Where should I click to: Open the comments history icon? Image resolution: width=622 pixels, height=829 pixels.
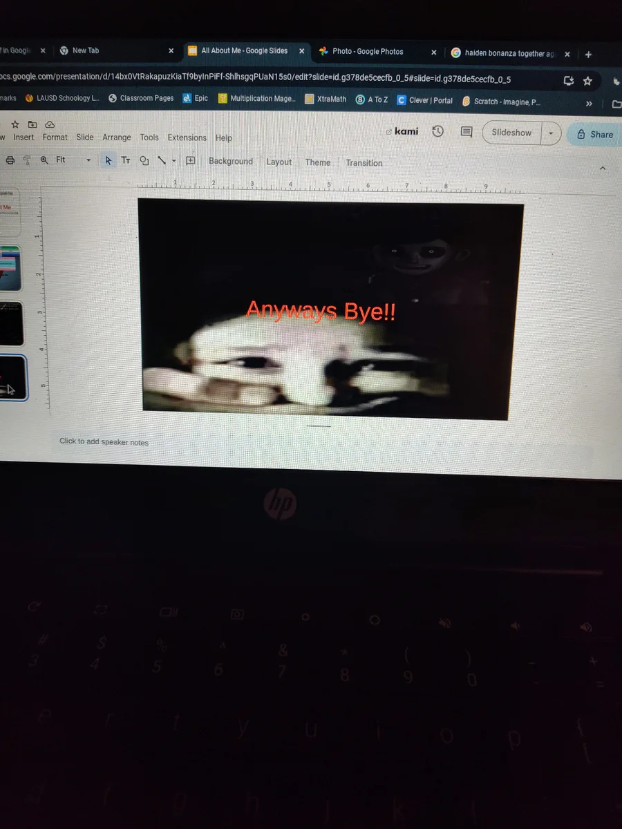466,132
